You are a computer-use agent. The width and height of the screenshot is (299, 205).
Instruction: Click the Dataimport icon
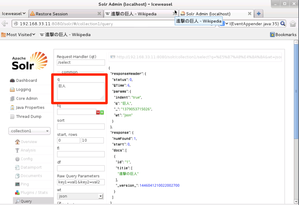[17, 167]
